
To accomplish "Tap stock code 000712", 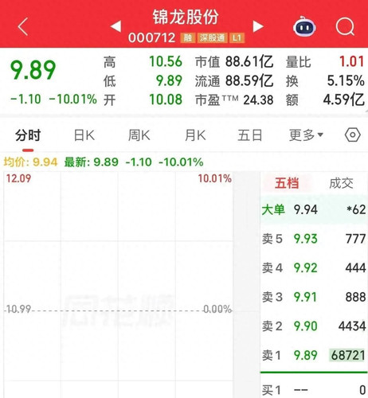I will [152, 38].
